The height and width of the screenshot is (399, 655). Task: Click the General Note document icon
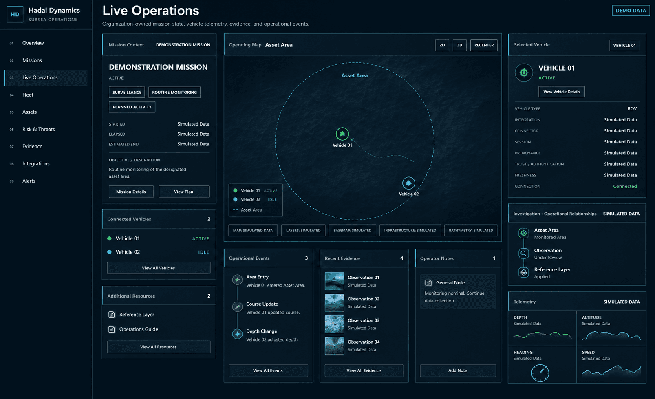tap(428, 282)
